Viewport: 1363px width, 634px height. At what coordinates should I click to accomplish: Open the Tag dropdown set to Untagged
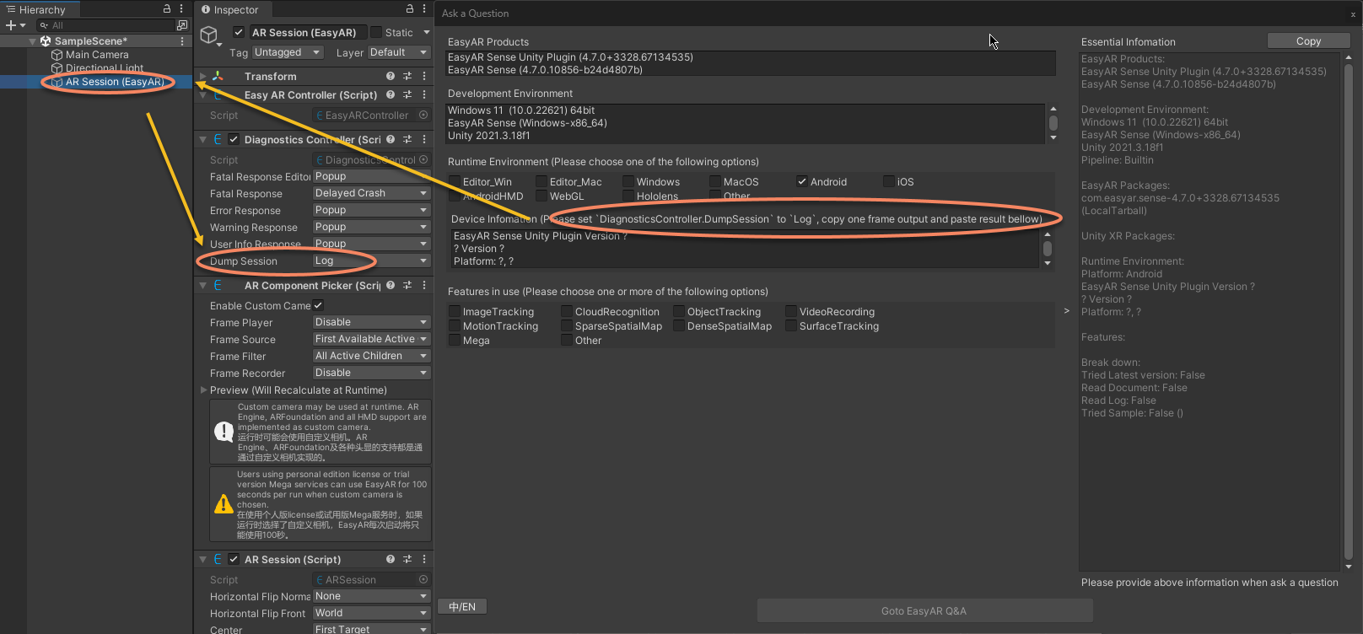(x=287, y=52)
